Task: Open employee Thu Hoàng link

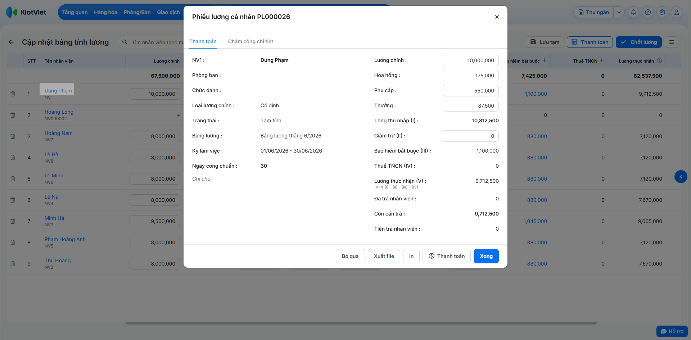Action: tap(58, 260)
